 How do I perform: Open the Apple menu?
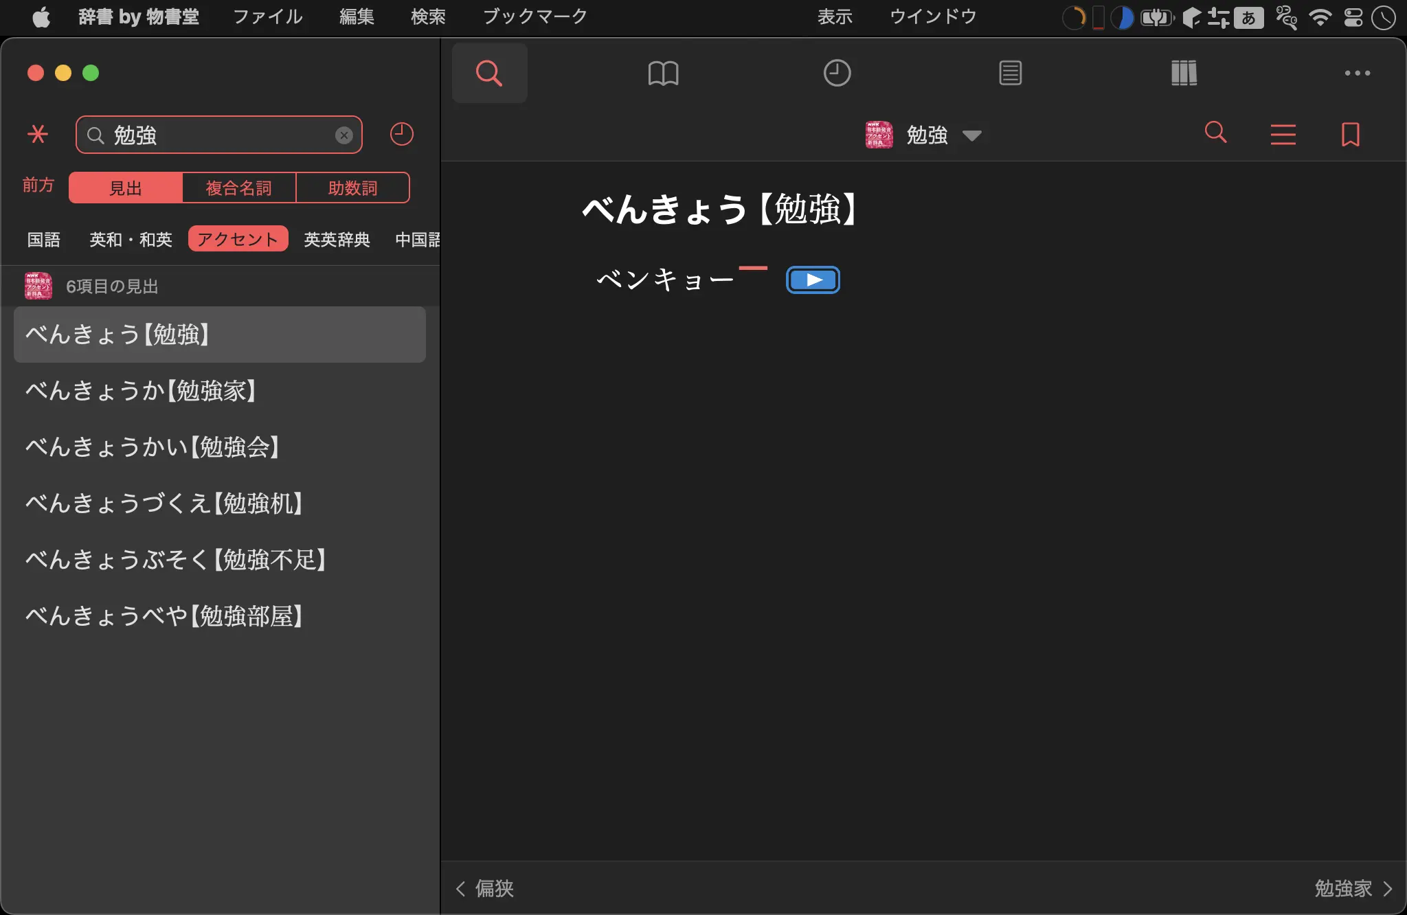tap(41, 16)
